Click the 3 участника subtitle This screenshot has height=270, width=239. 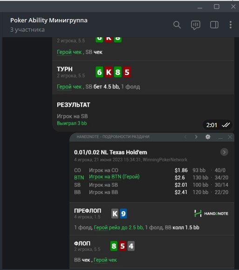tap(27, 30)
